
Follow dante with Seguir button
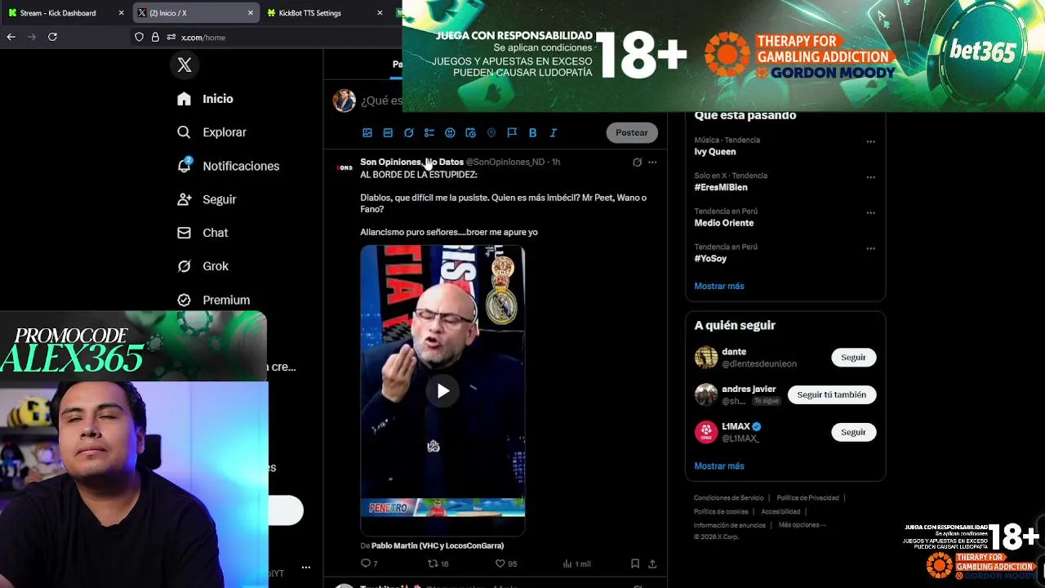(853, 358)
